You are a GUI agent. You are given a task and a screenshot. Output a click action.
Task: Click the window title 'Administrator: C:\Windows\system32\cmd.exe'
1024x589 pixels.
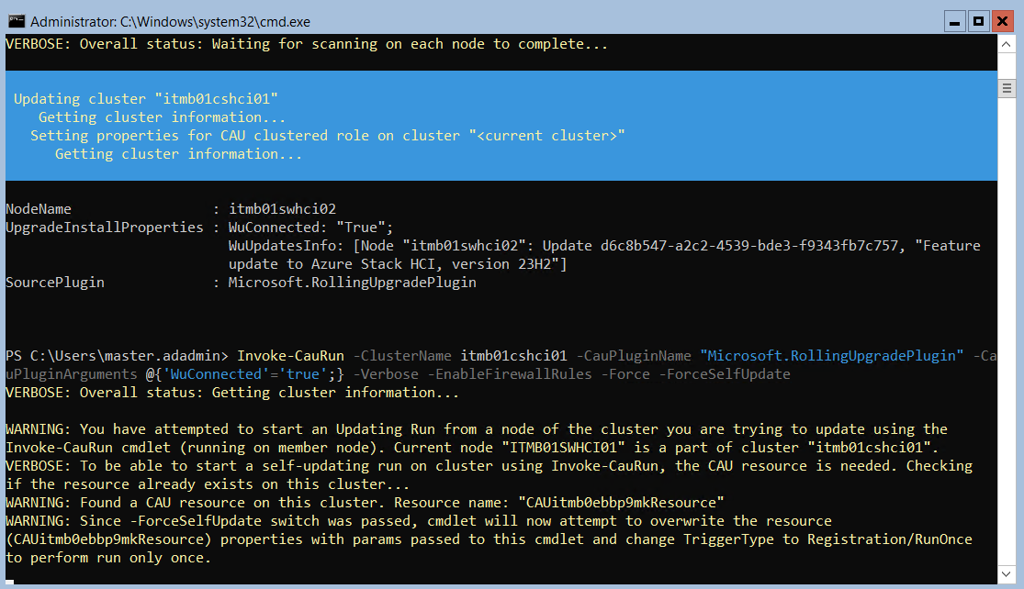(171, 21)
